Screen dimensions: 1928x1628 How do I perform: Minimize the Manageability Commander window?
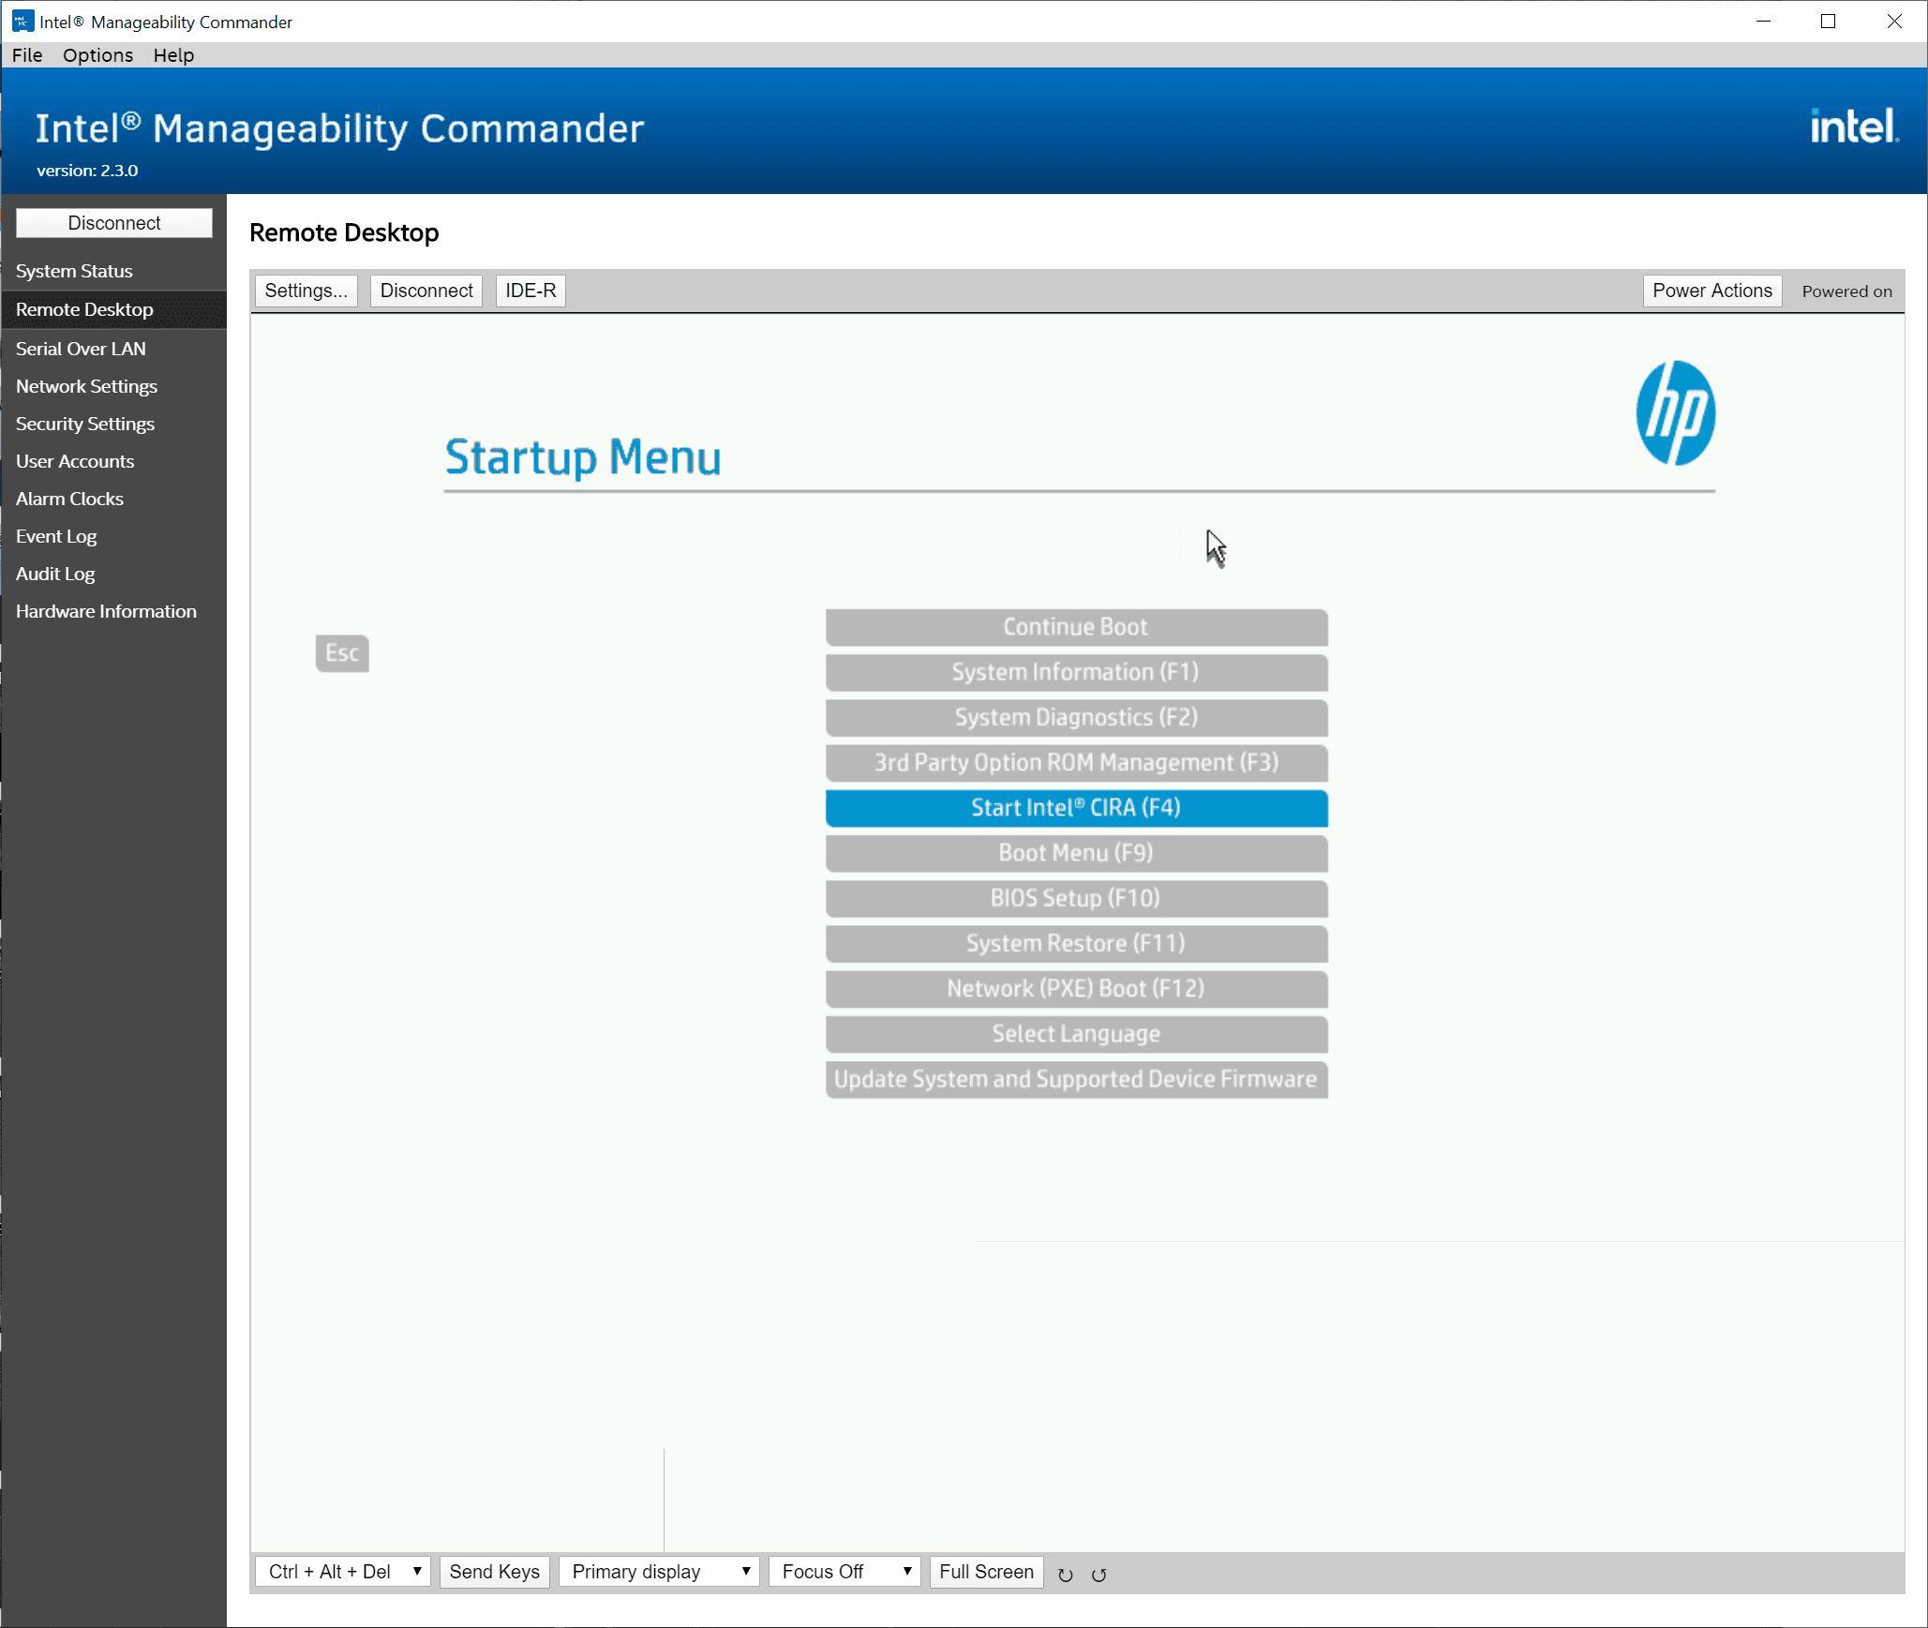[1763, 21]
